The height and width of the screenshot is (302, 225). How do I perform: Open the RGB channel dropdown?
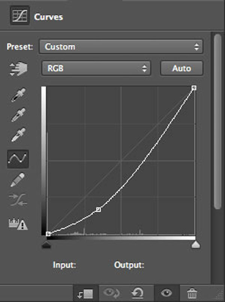pos(96,68)
